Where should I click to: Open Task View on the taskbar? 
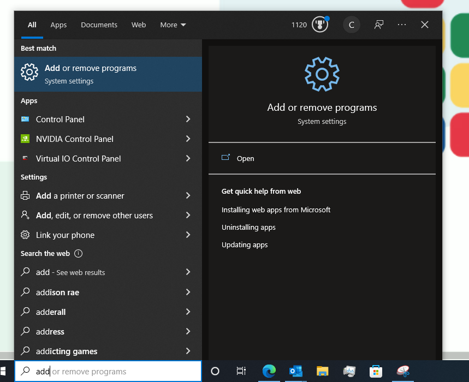coord(241,371)
